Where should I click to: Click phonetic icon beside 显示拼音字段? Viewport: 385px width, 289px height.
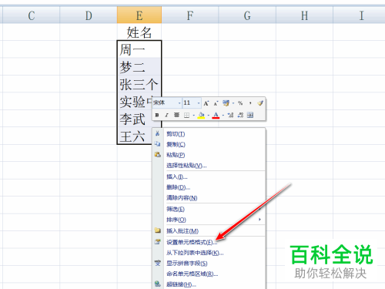pos(158,263)
